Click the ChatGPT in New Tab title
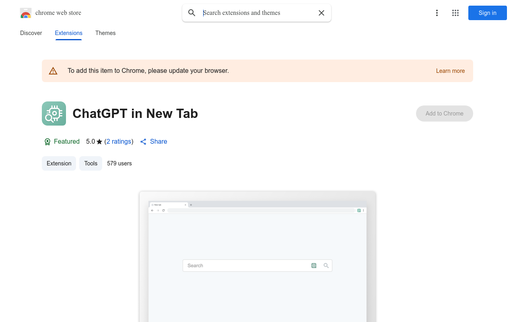Screen dimensions: 515x322 tap(135, 114)
